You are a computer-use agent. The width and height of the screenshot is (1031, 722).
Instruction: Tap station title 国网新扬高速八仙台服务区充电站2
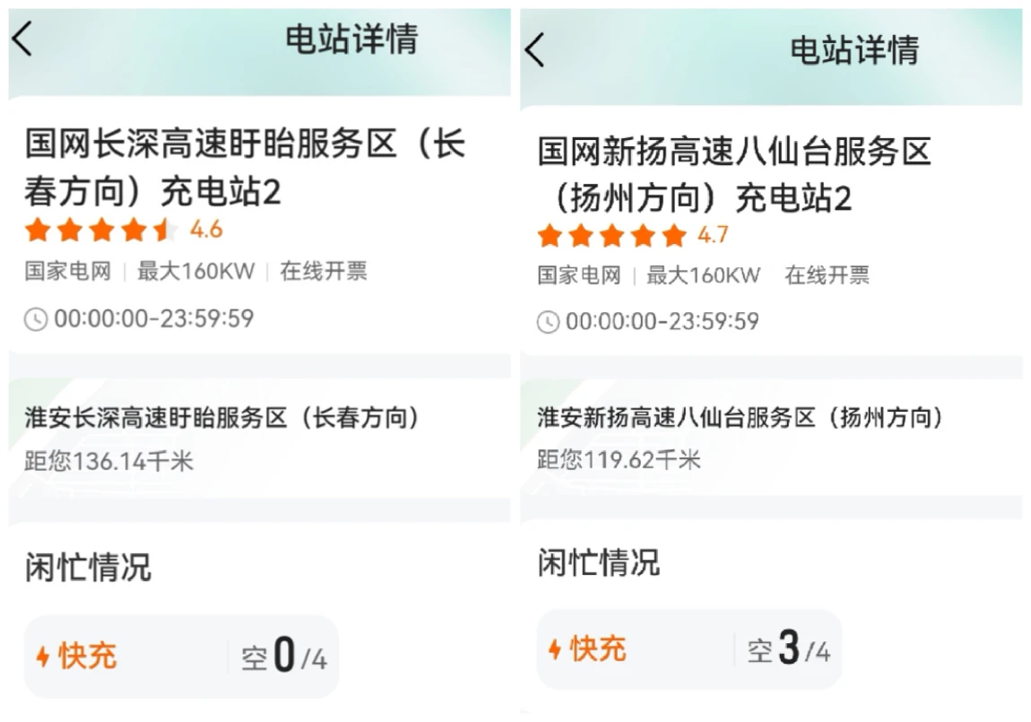pos(733,174)
